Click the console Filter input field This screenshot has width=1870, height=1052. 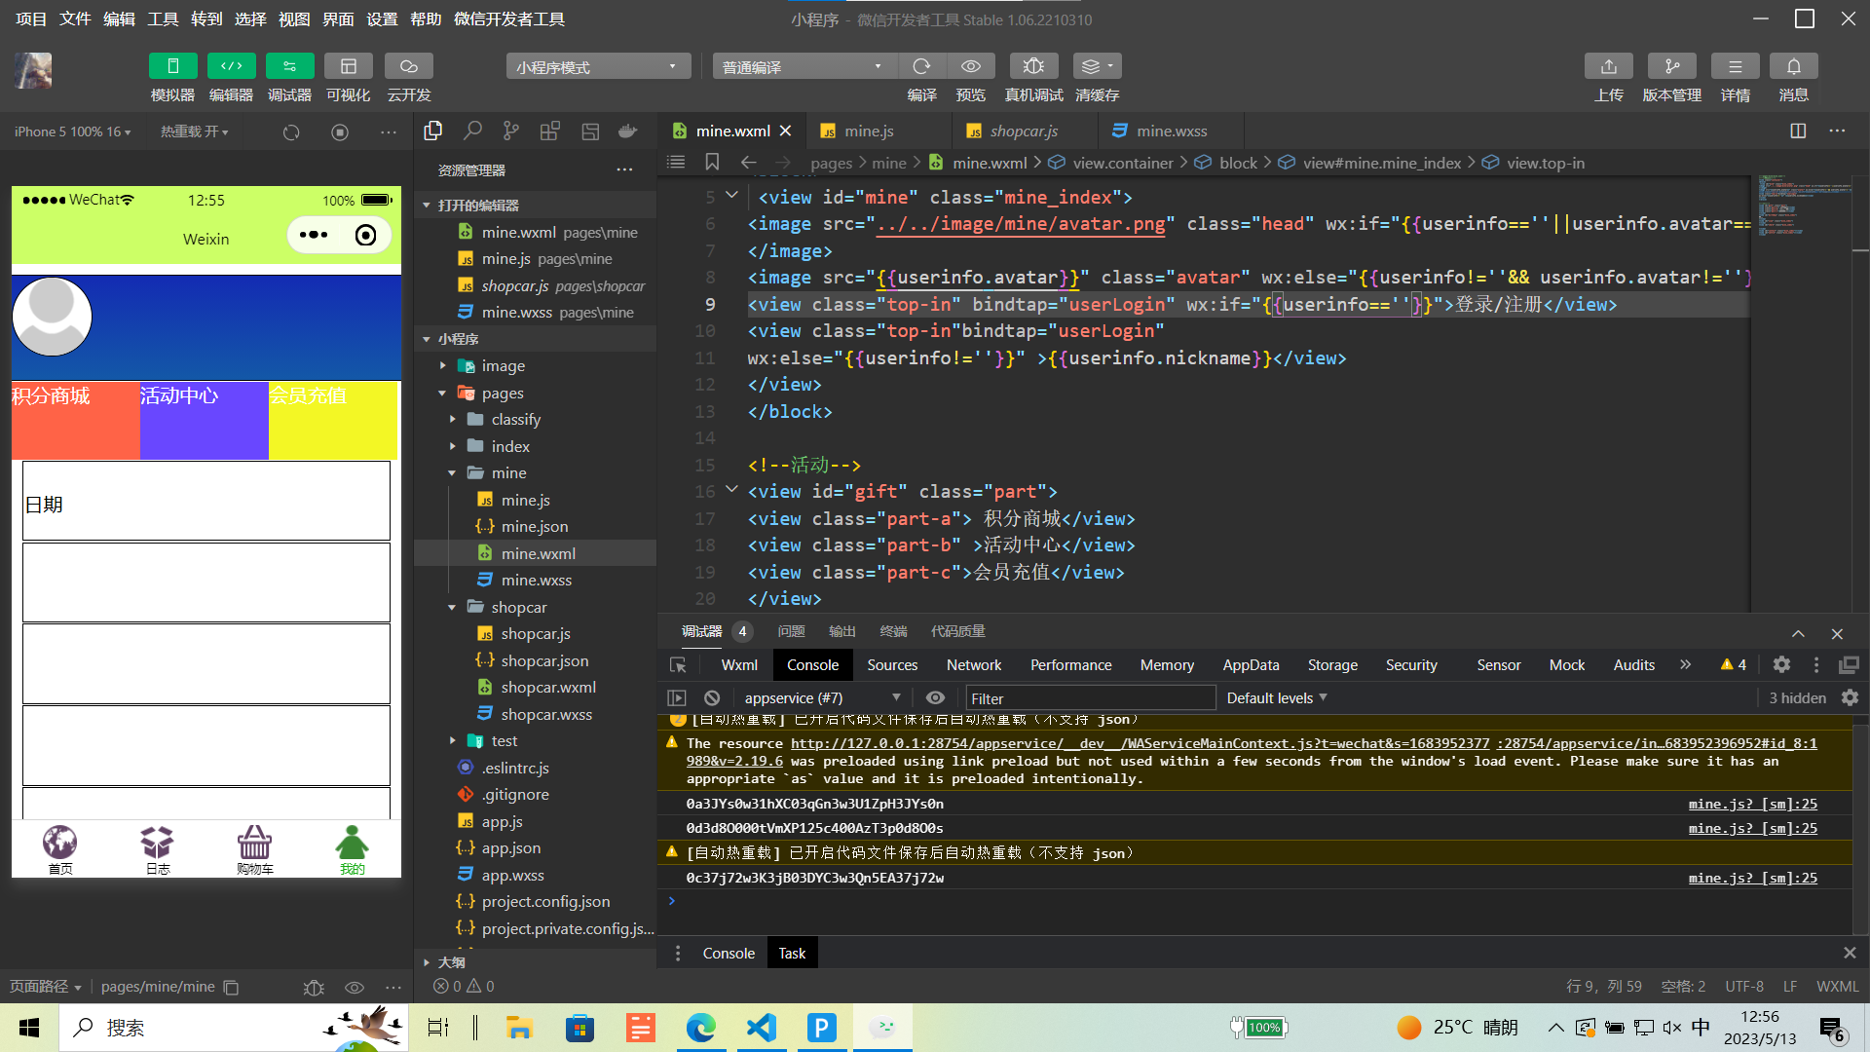[x=1089, y=698]
